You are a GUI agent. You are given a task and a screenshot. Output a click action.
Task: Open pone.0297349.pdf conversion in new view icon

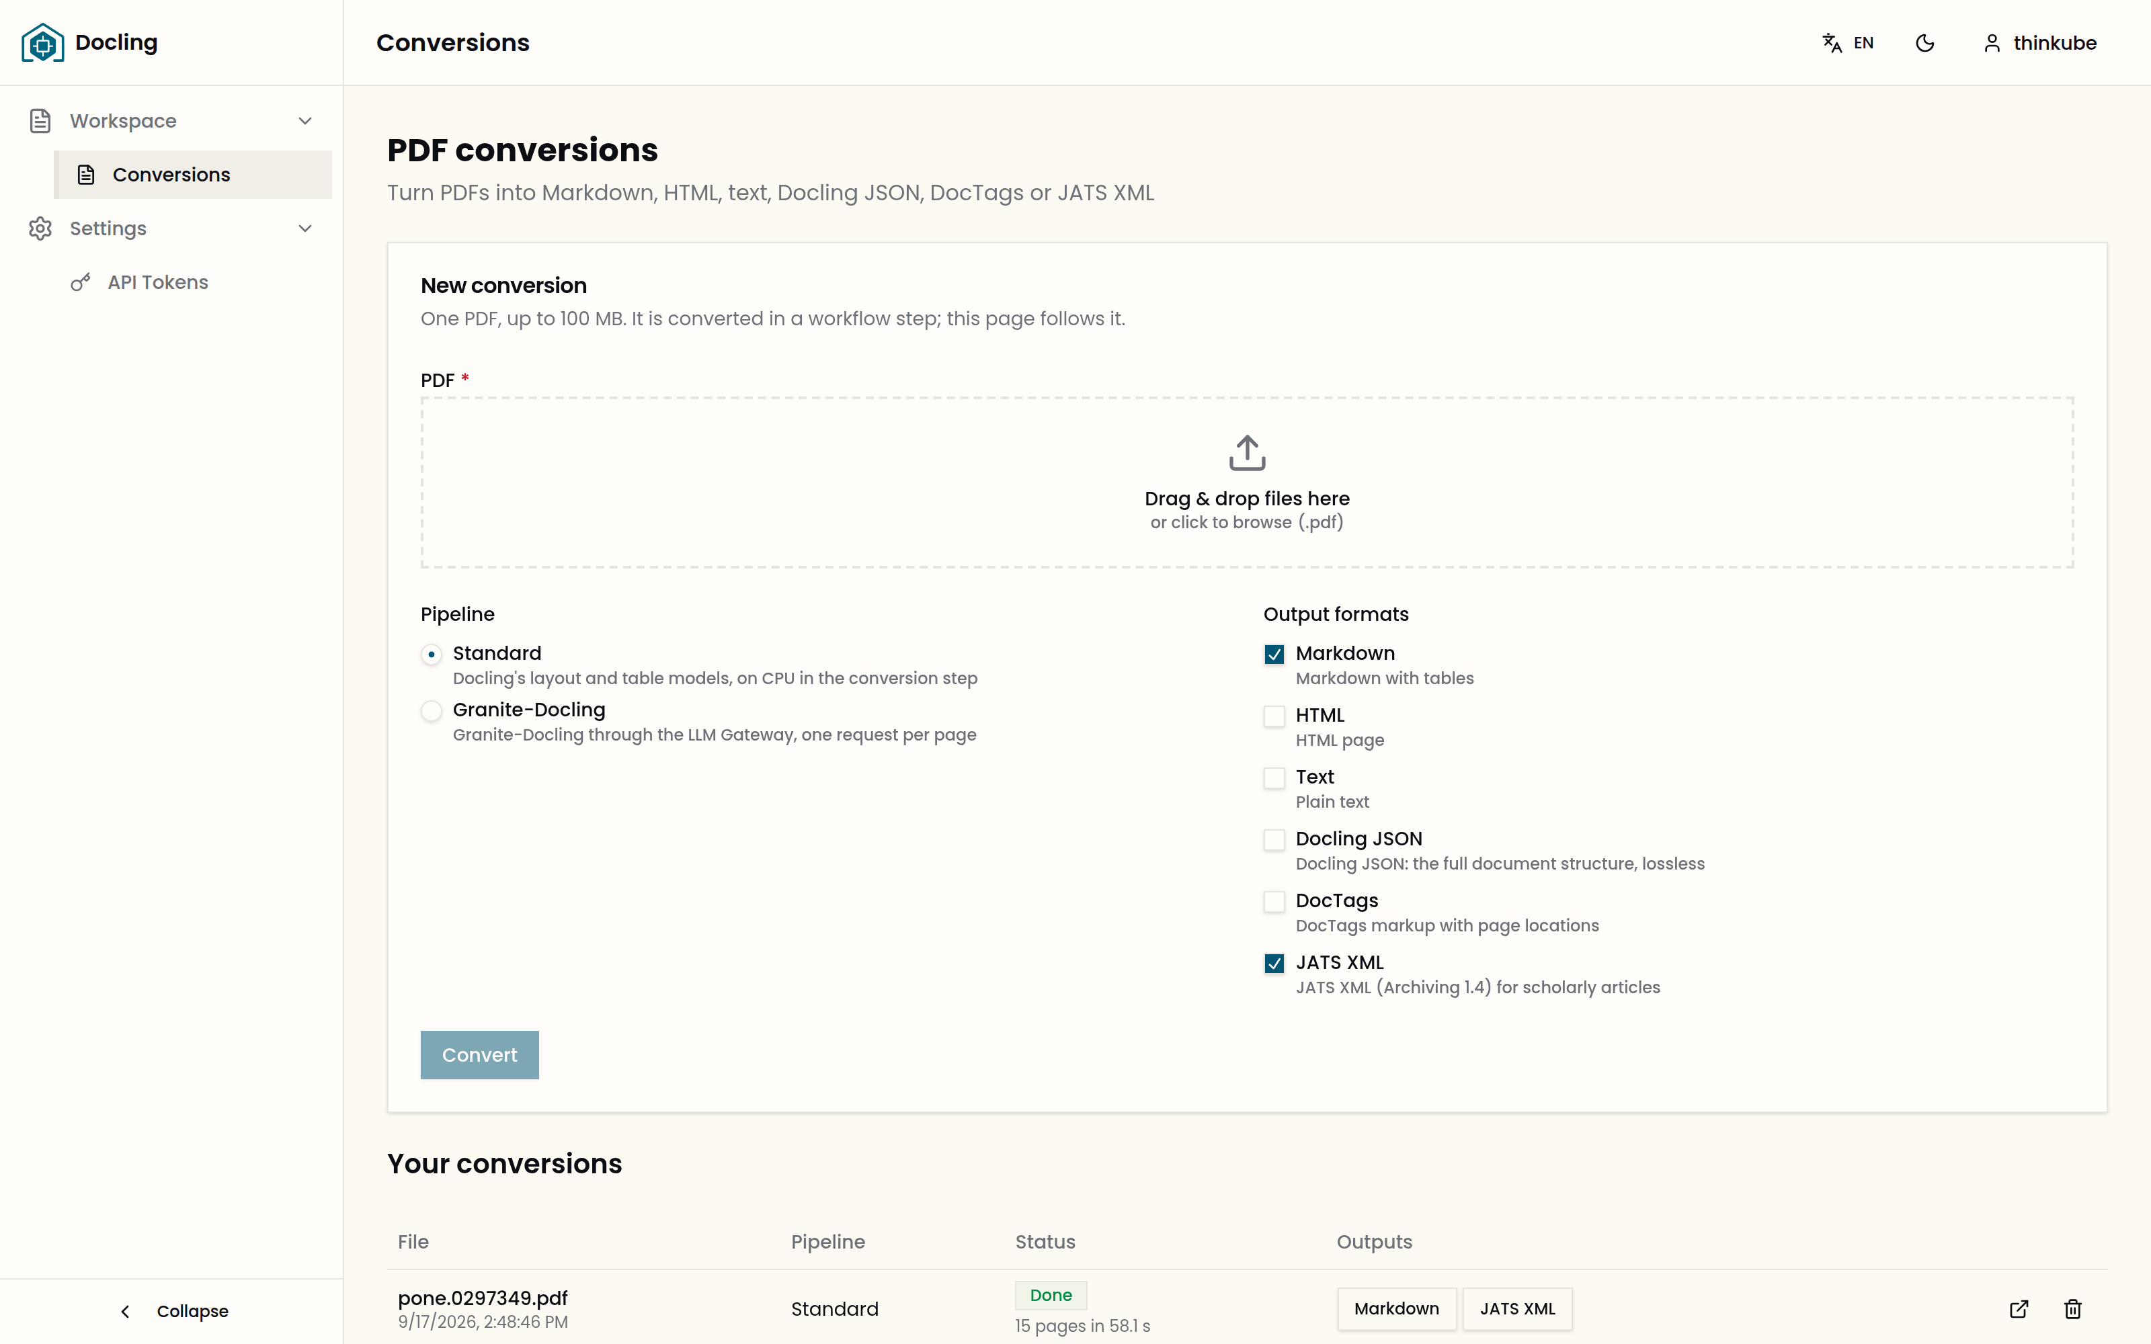pos(2019,1308)
